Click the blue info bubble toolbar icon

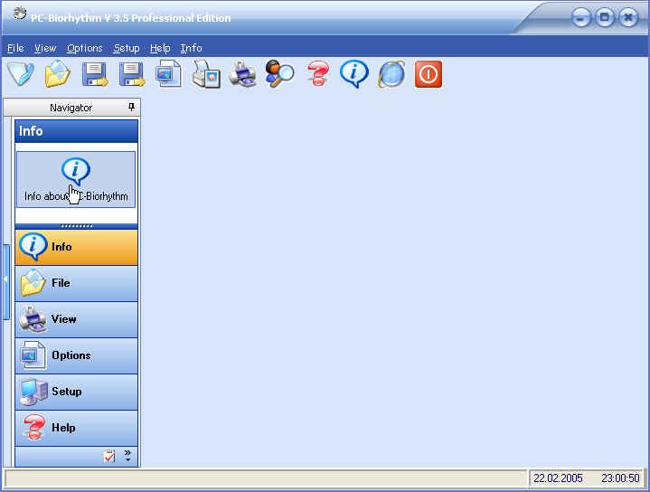pos(354,74)
